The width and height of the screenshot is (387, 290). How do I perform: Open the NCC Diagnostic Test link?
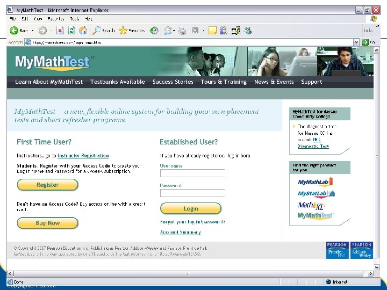click(x=313, y=146)
